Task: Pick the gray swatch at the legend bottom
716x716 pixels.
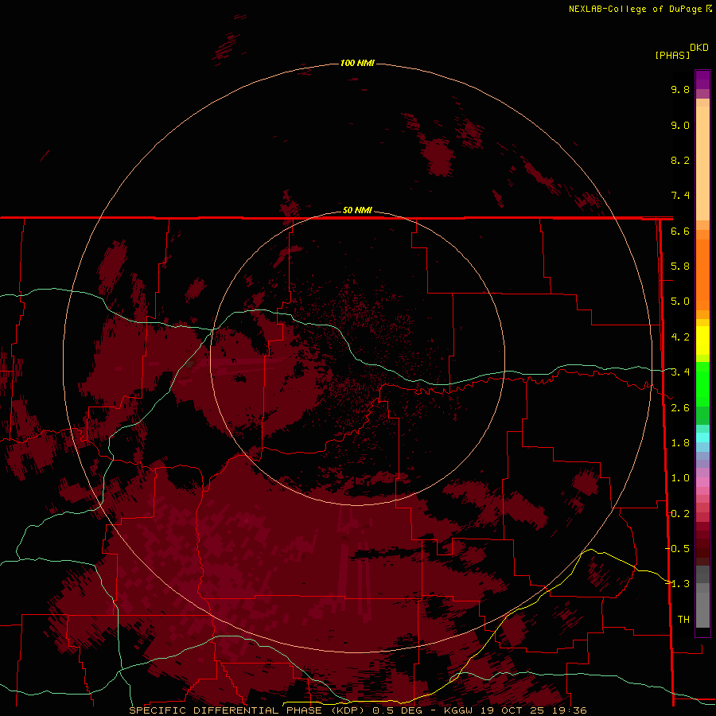Action: 702,609
